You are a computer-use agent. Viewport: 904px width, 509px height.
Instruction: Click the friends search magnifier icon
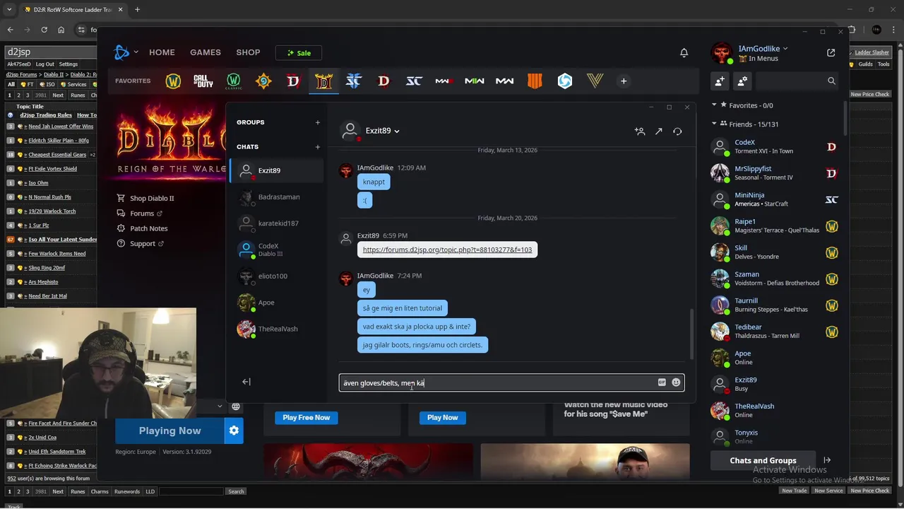pyautogui.click(x=831, y=81)
